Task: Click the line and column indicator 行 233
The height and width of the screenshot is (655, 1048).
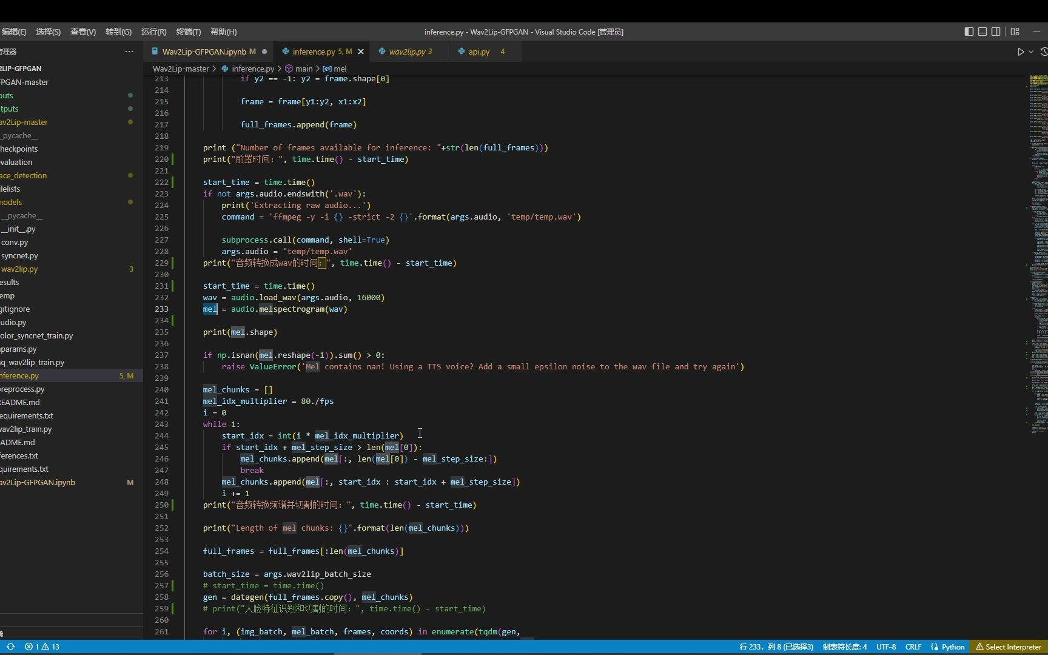Action: coord(776,647)
